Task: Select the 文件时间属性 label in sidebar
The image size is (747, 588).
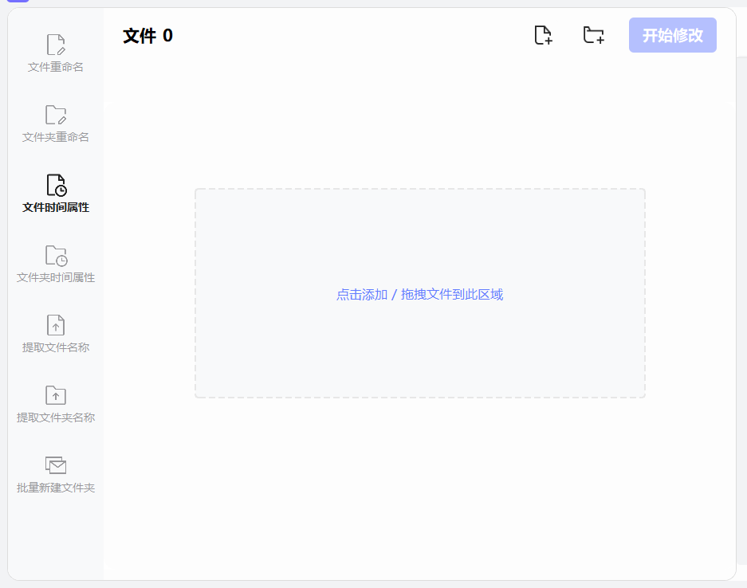Action: [56, 208]
